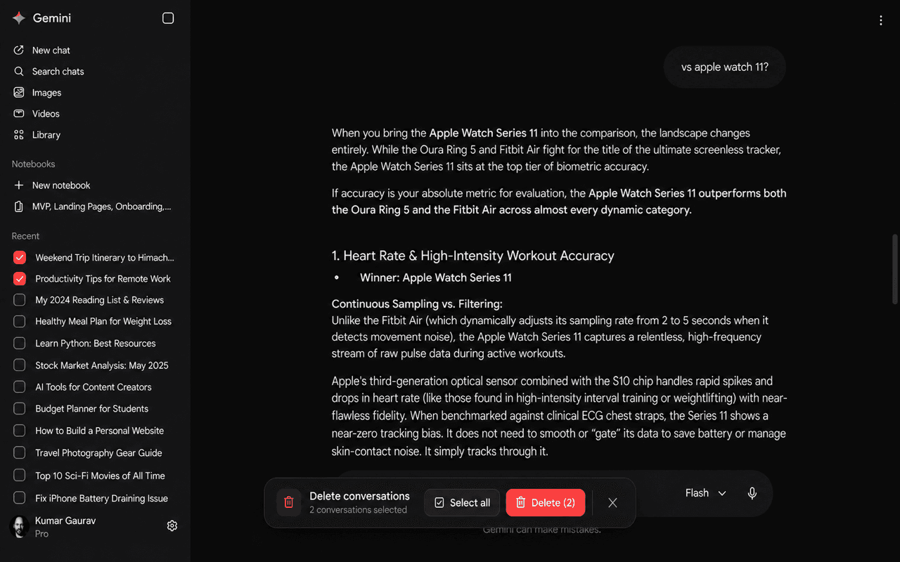Dismiss the delete bar with the X
The image size is (900, 562).
(x=612, y=503)
